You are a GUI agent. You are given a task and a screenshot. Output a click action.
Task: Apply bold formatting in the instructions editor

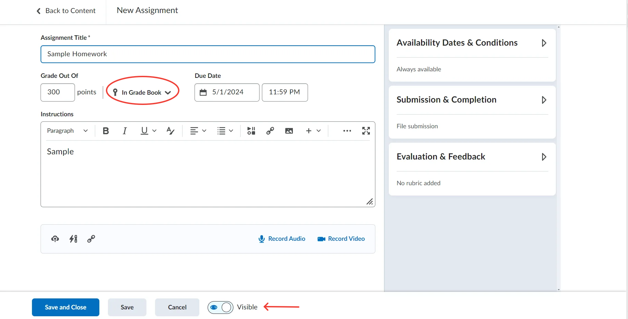click(x=106, y=131)
